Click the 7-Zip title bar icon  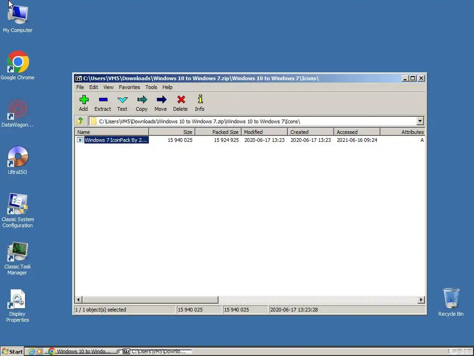click(x=79, y=78)
